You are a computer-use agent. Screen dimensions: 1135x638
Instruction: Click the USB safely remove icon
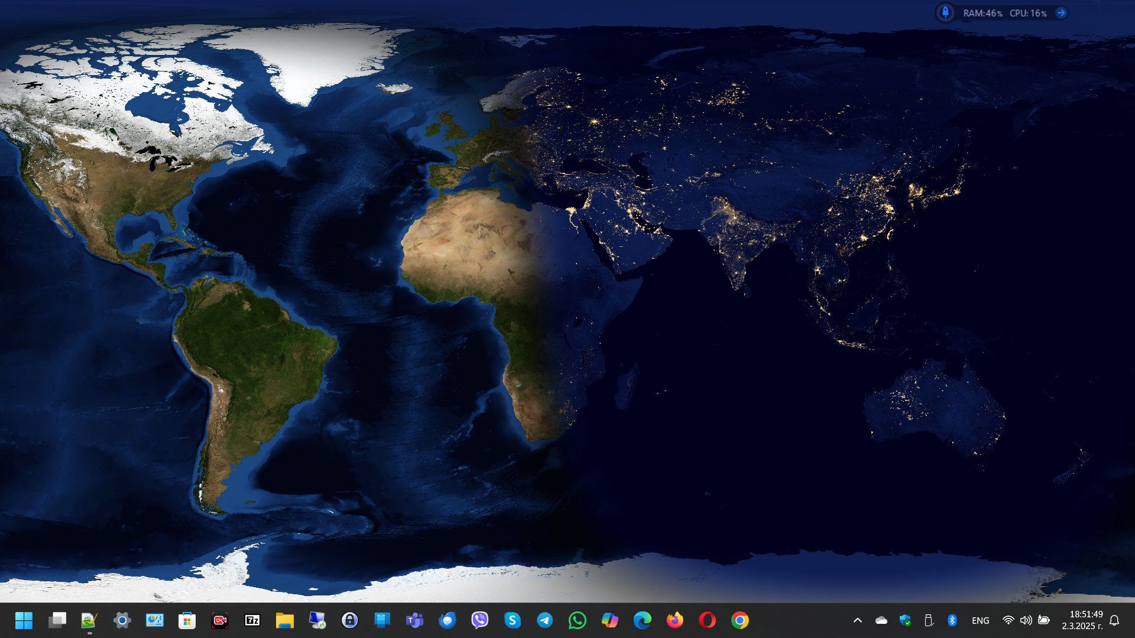click(929, 620)
